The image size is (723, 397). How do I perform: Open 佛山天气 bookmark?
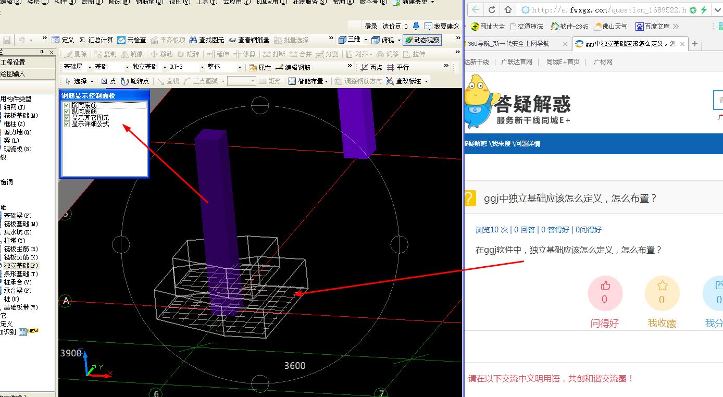pyautogui.click(x=610, y=26)
